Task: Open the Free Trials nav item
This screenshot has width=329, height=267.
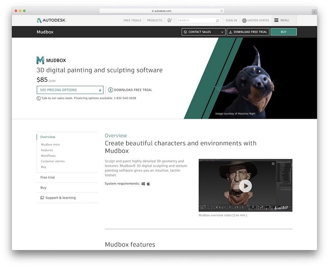Action: pyautogui.click(x=132, y=20)
